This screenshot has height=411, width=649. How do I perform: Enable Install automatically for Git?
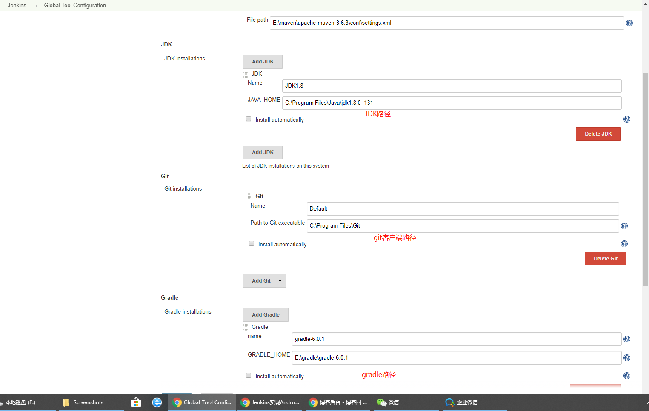[x=252, y=244]
